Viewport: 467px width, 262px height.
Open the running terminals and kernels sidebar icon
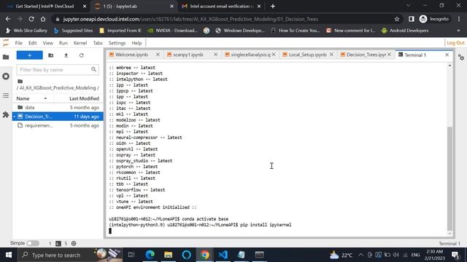(6, 76)
